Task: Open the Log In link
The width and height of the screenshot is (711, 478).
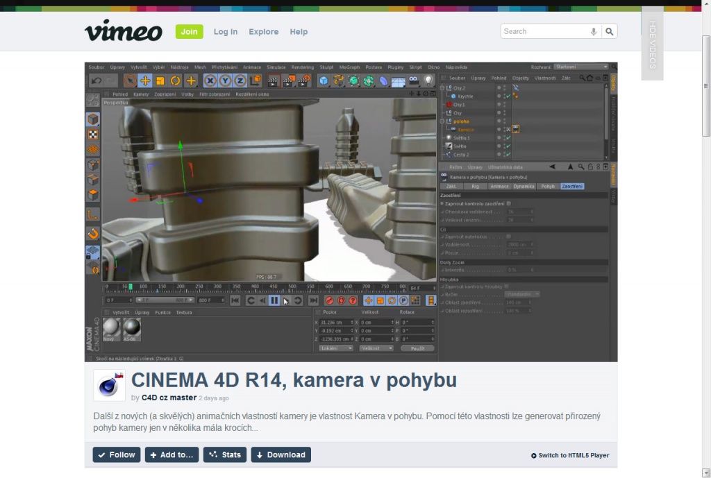Action: pos(226,32)
